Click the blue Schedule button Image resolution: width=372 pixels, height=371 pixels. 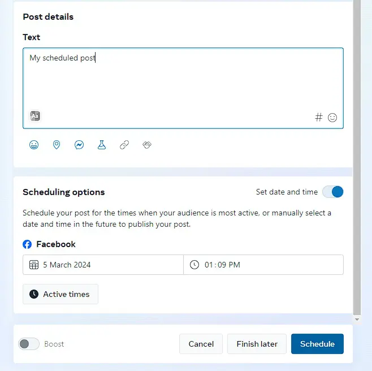pos(317,344)
